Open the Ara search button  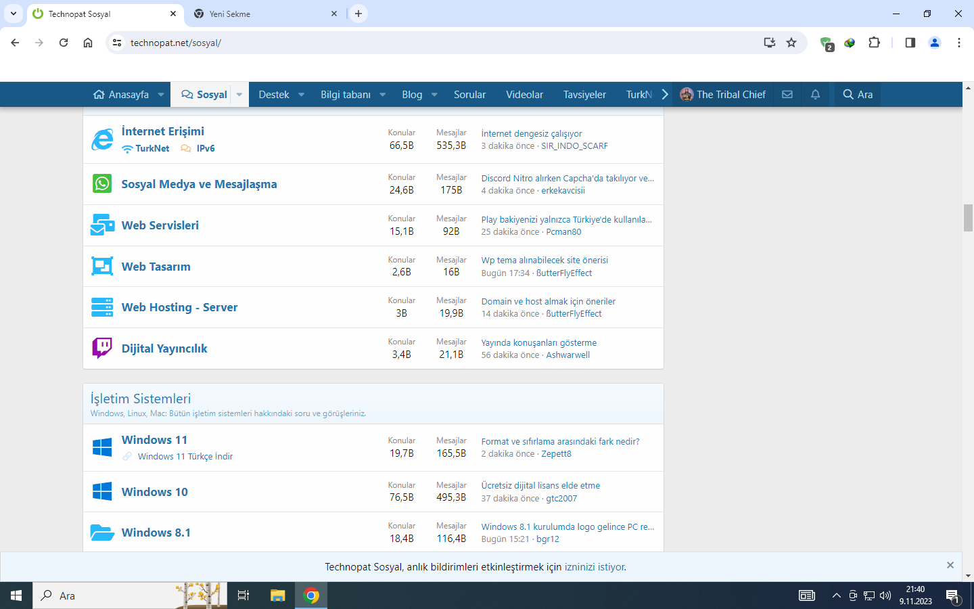(x=858, y=95)
